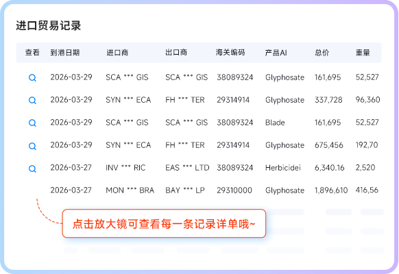Select total price 675,456
This screenshot has width=399, height=274.
(x=329, y=145)
